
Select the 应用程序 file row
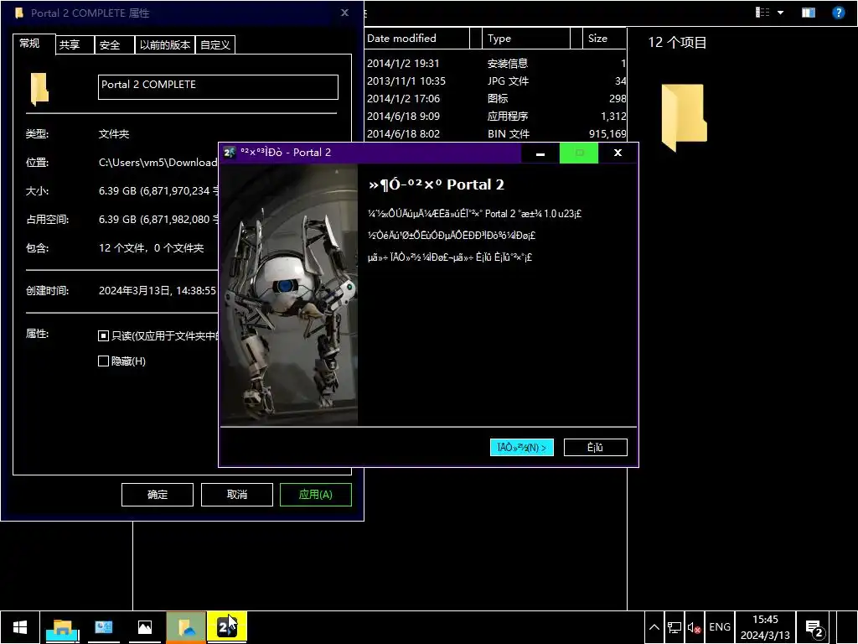(x=496, y=116)
